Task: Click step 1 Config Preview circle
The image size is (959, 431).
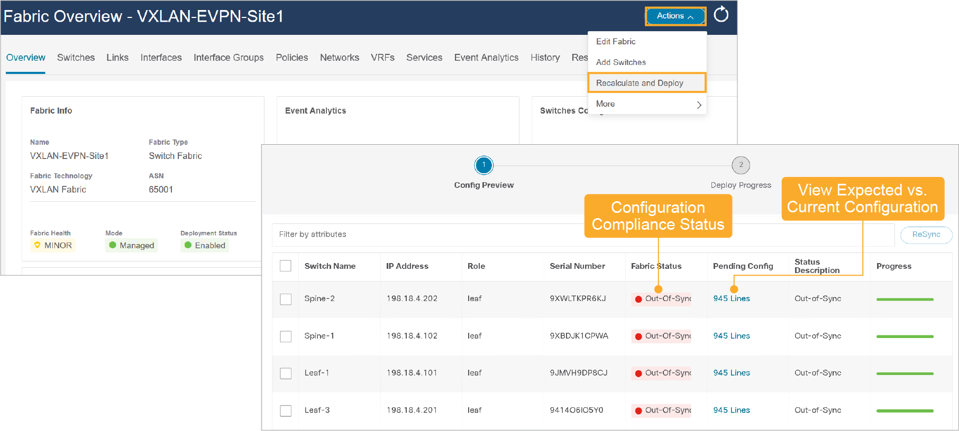Action: point(483,165)
